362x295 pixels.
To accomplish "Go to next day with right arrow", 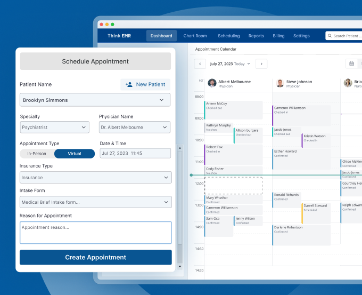I will tap(261, 64).
